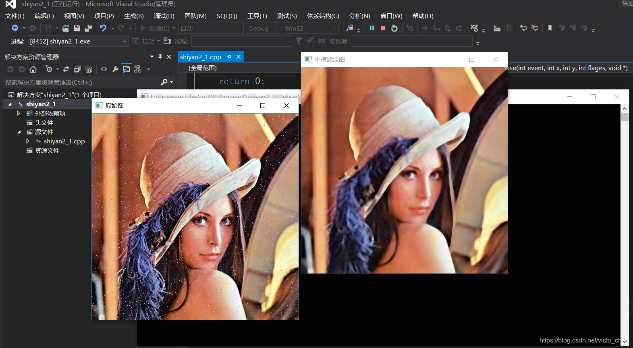This screenshot has height=348, width=633.
Task: Open the 编辑(E) menu
Action: 44,16
